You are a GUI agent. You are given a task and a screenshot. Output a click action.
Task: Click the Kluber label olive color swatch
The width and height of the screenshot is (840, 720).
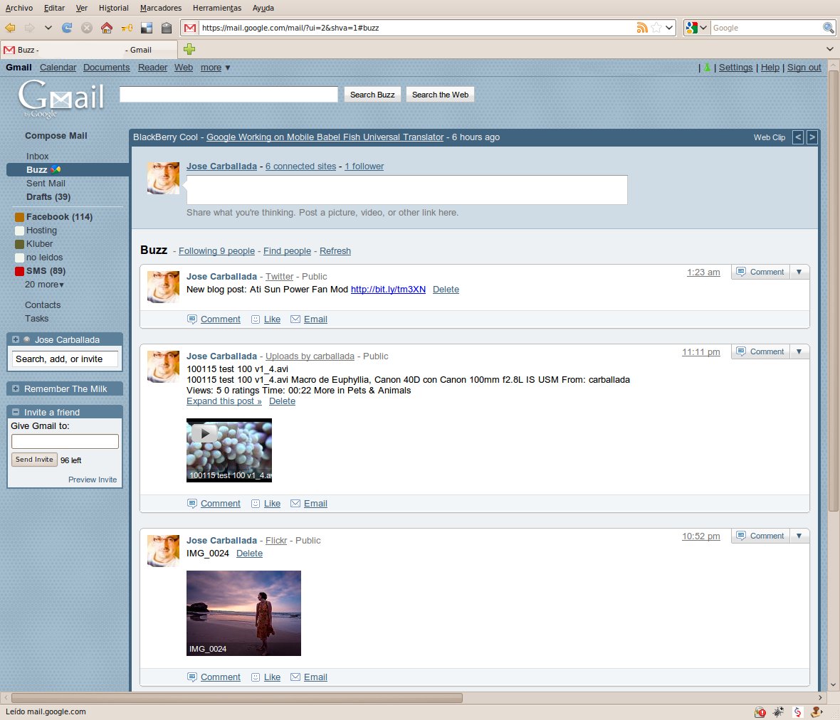point(19,244)
